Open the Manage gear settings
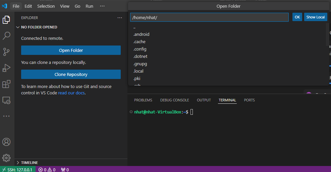The image size is (331, 172). tap(6, 158)
